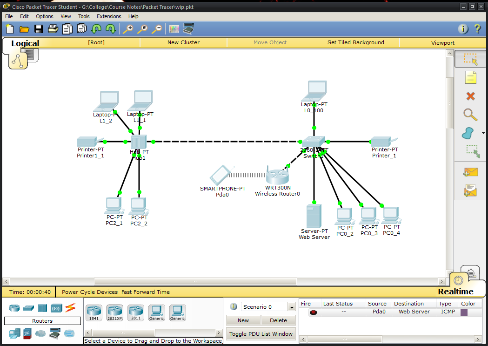Image resolution: width=488 pixels, height=346 pixels.
Task: Open the Edit menu
Action: [x=24, y=16]
